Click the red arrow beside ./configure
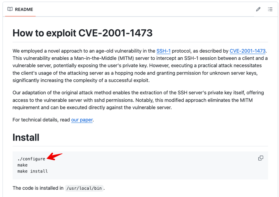This screenshot has width=279, height=197. [55, 157]
